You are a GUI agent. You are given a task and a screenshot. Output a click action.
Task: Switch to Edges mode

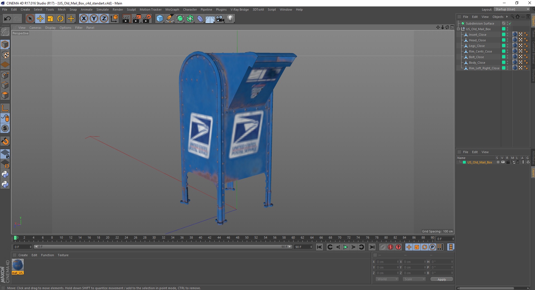[x=5, y=85]
